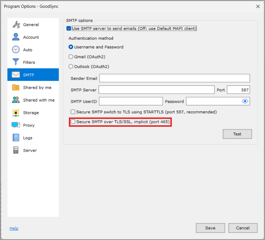Image resolution: width=265 pixels, height=240 pixels.
Task: Click the Logs notebook icon
Action: tap(16, 138)
